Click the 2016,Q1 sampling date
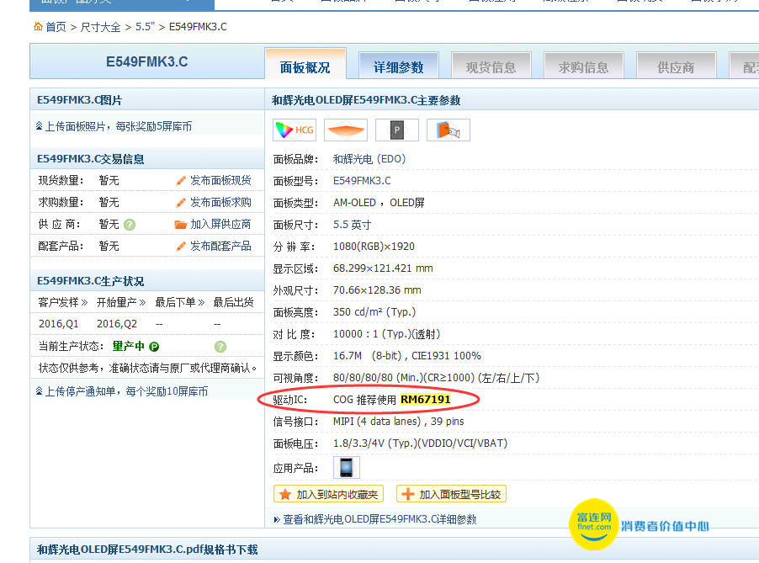Screen dimensions: 759x563 59,324
